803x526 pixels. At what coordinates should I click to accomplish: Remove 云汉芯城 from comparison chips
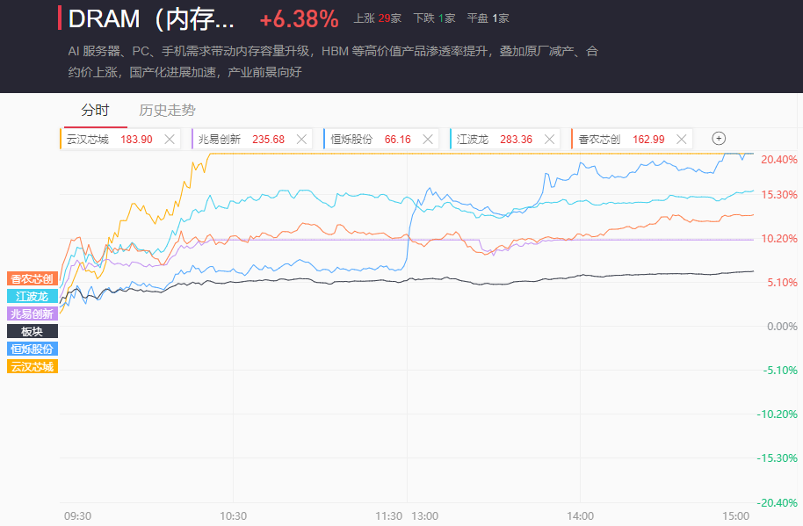pos(170,139)
